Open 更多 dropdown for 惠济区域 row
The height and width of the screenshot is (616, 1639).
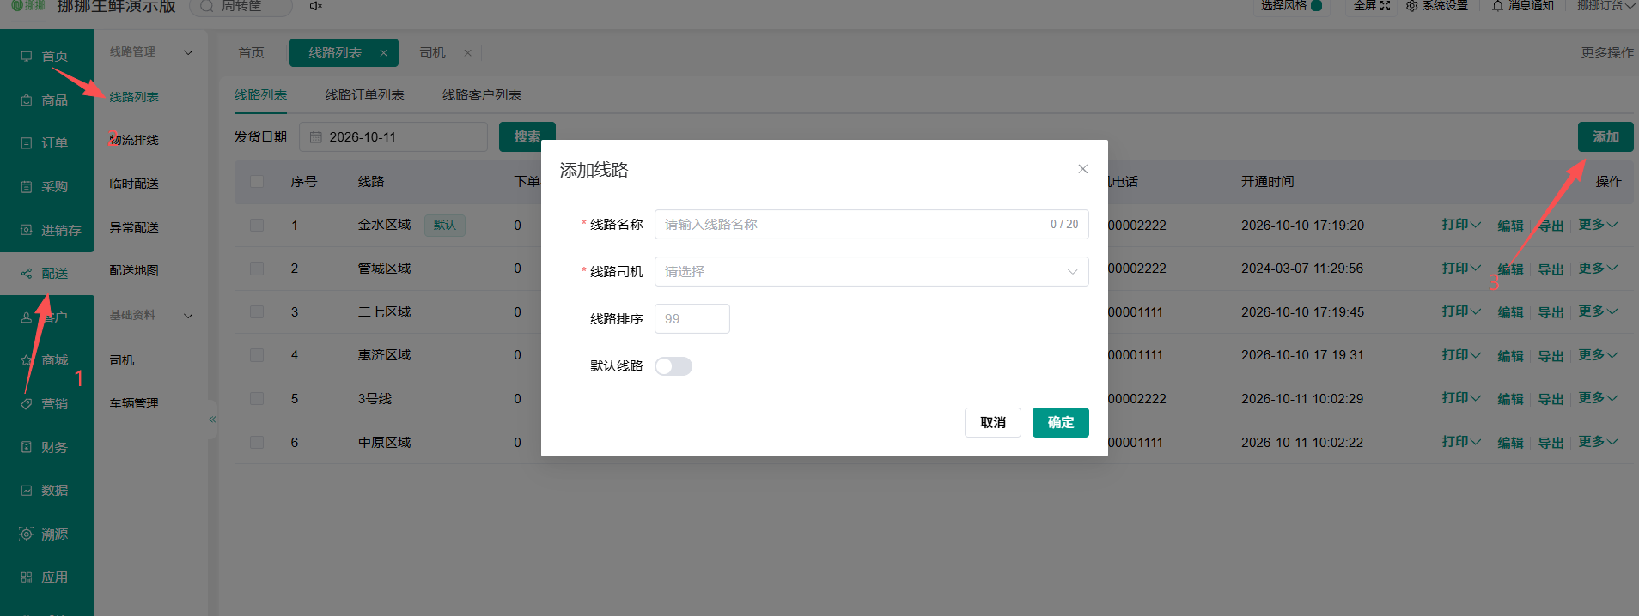[x=1598, y=355]
